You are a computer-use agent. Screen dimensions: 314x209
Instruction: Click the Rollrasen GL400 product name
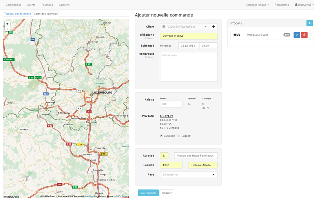[x=257, y=35]
